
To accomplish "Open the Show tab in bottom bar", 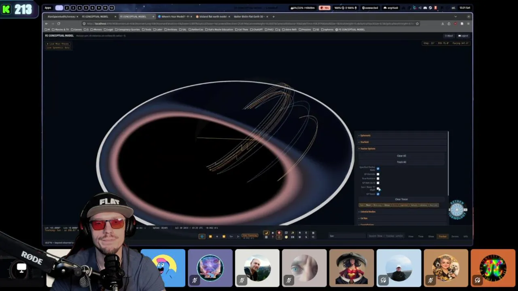I will (431, 236).
